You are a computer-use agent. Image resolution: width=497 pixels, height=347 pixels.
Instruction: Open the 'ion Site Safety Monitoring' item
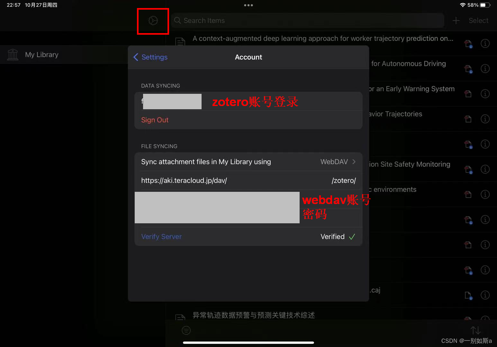410,165
